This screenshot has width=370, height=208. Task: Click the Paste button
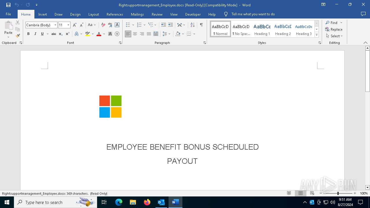pyautogui.click(x=8, y=29)
